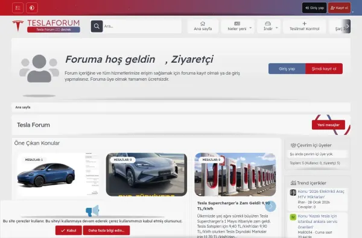Viewport: 362px width, 238px height.
Task: Click İlhan user avatar in trends
Action: [293, 193]
